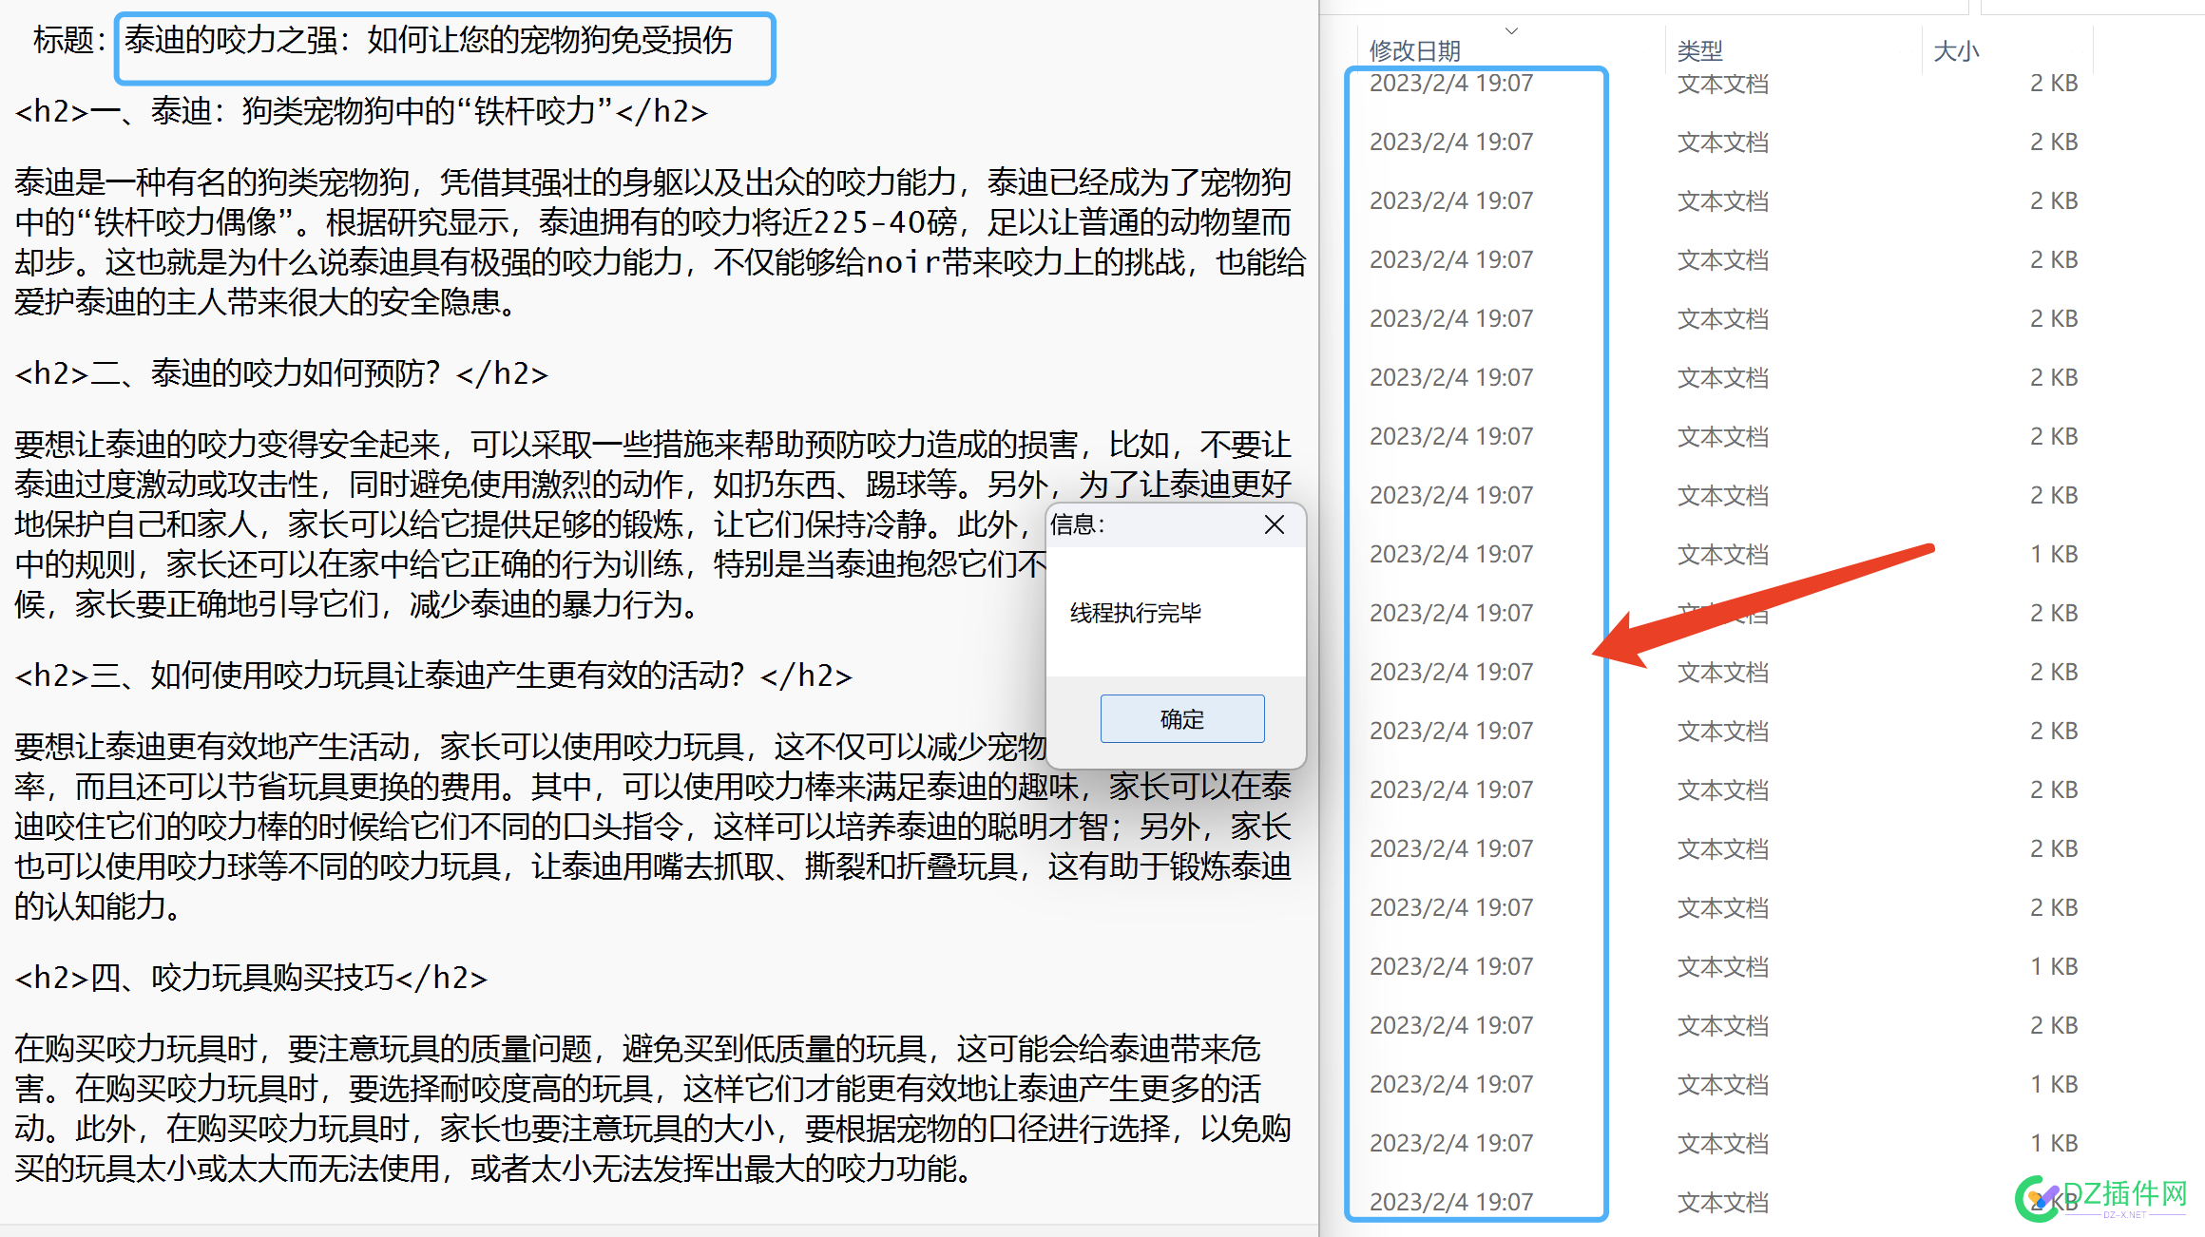
Task: Sort files by the 类型 column header
Action: pyautogui.click(x=1699, y=50)
